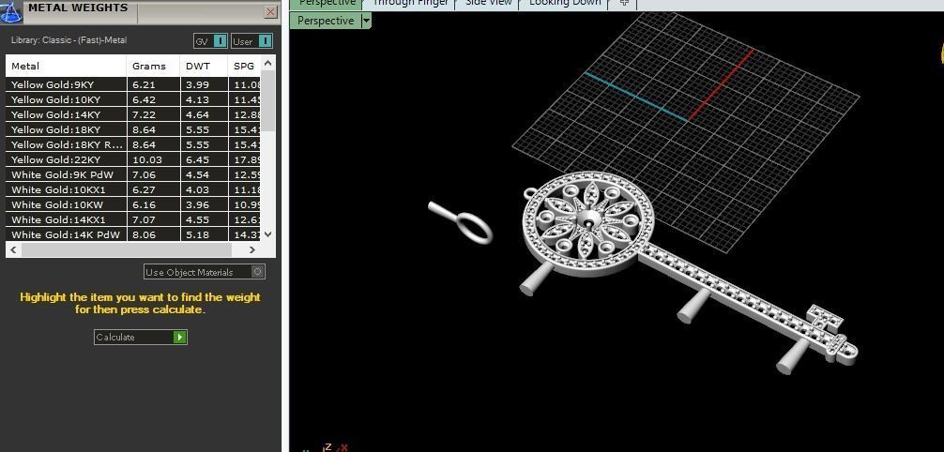Screen dimensions: 944x452
Task: Click the Library: Classic - (Fast)-Metal label
Action: coord(69,40)
